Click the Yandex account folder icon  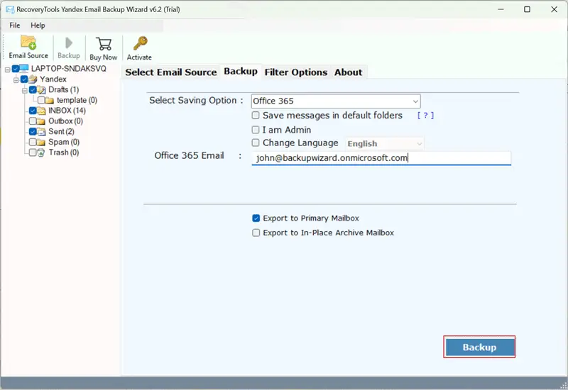[33, 79]
